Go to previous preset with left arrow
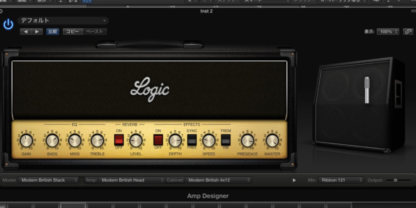This screenshot has width=416, height=208. point(26,32)
